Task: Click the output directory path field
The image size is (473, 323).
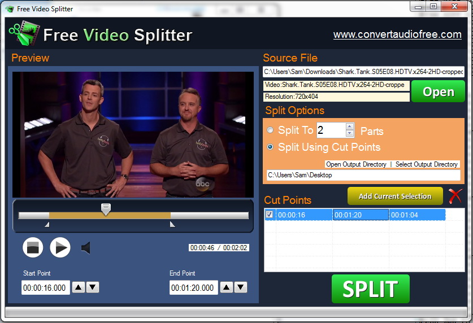Action: (363, 175)
